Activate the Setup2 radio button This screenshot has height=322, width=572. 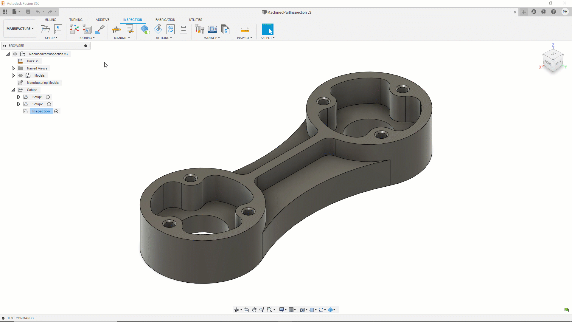[x=49, y=104]
